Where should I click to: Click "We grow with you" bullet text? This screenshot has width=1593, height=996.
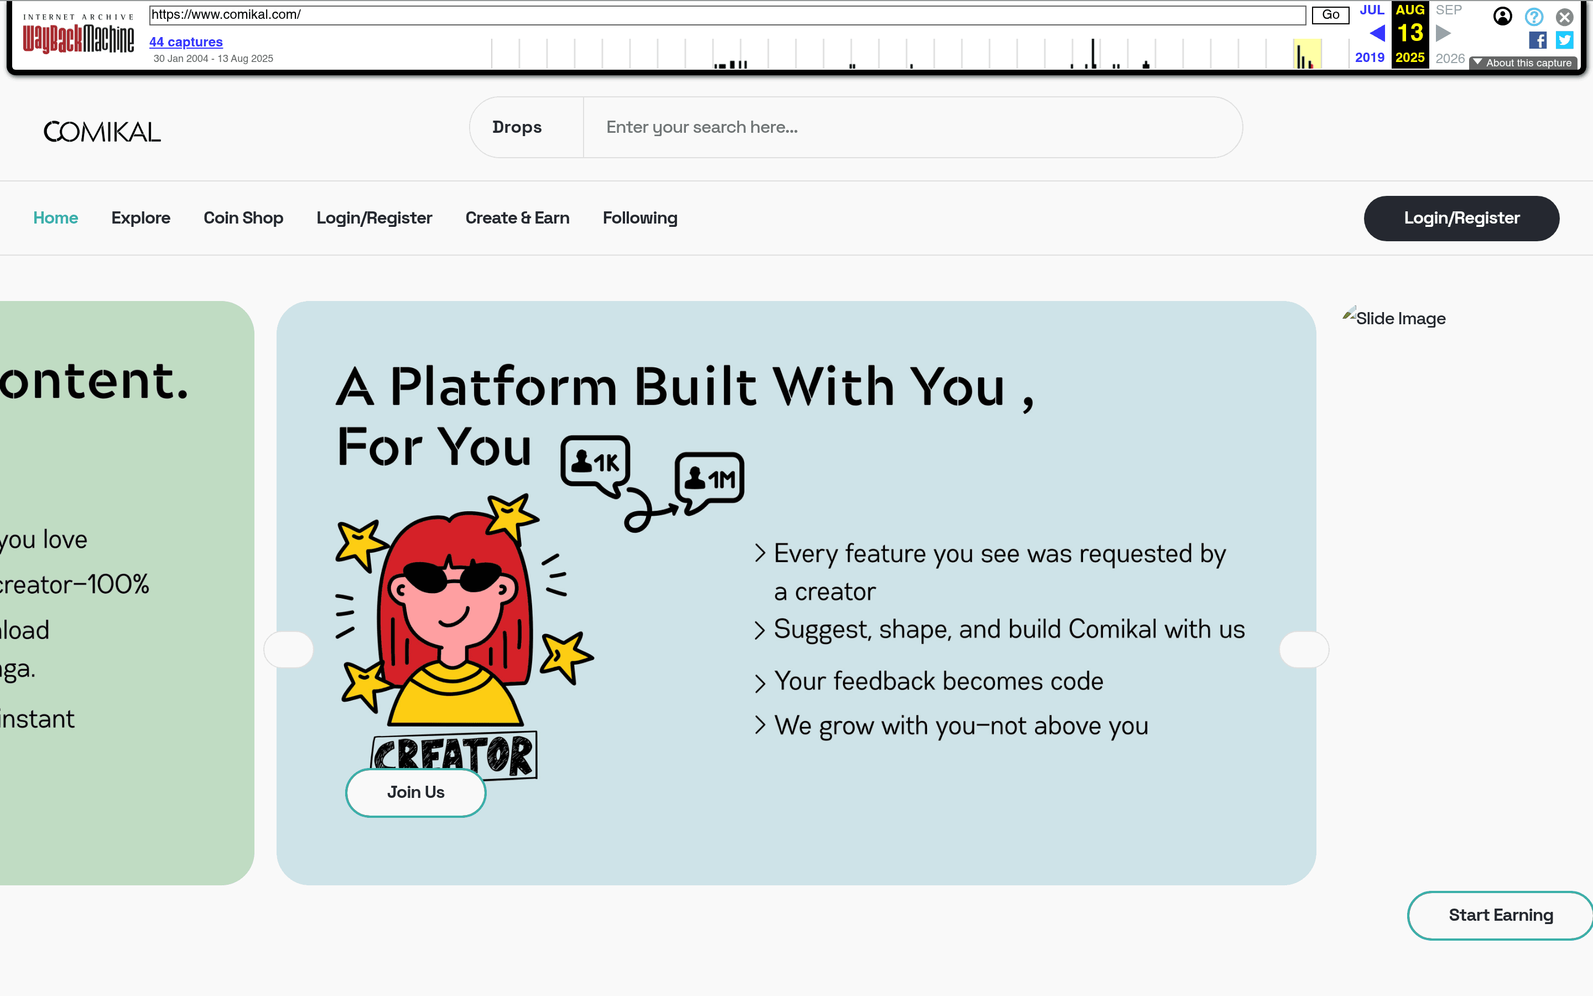pyautogui.click(x=961, y=726)
